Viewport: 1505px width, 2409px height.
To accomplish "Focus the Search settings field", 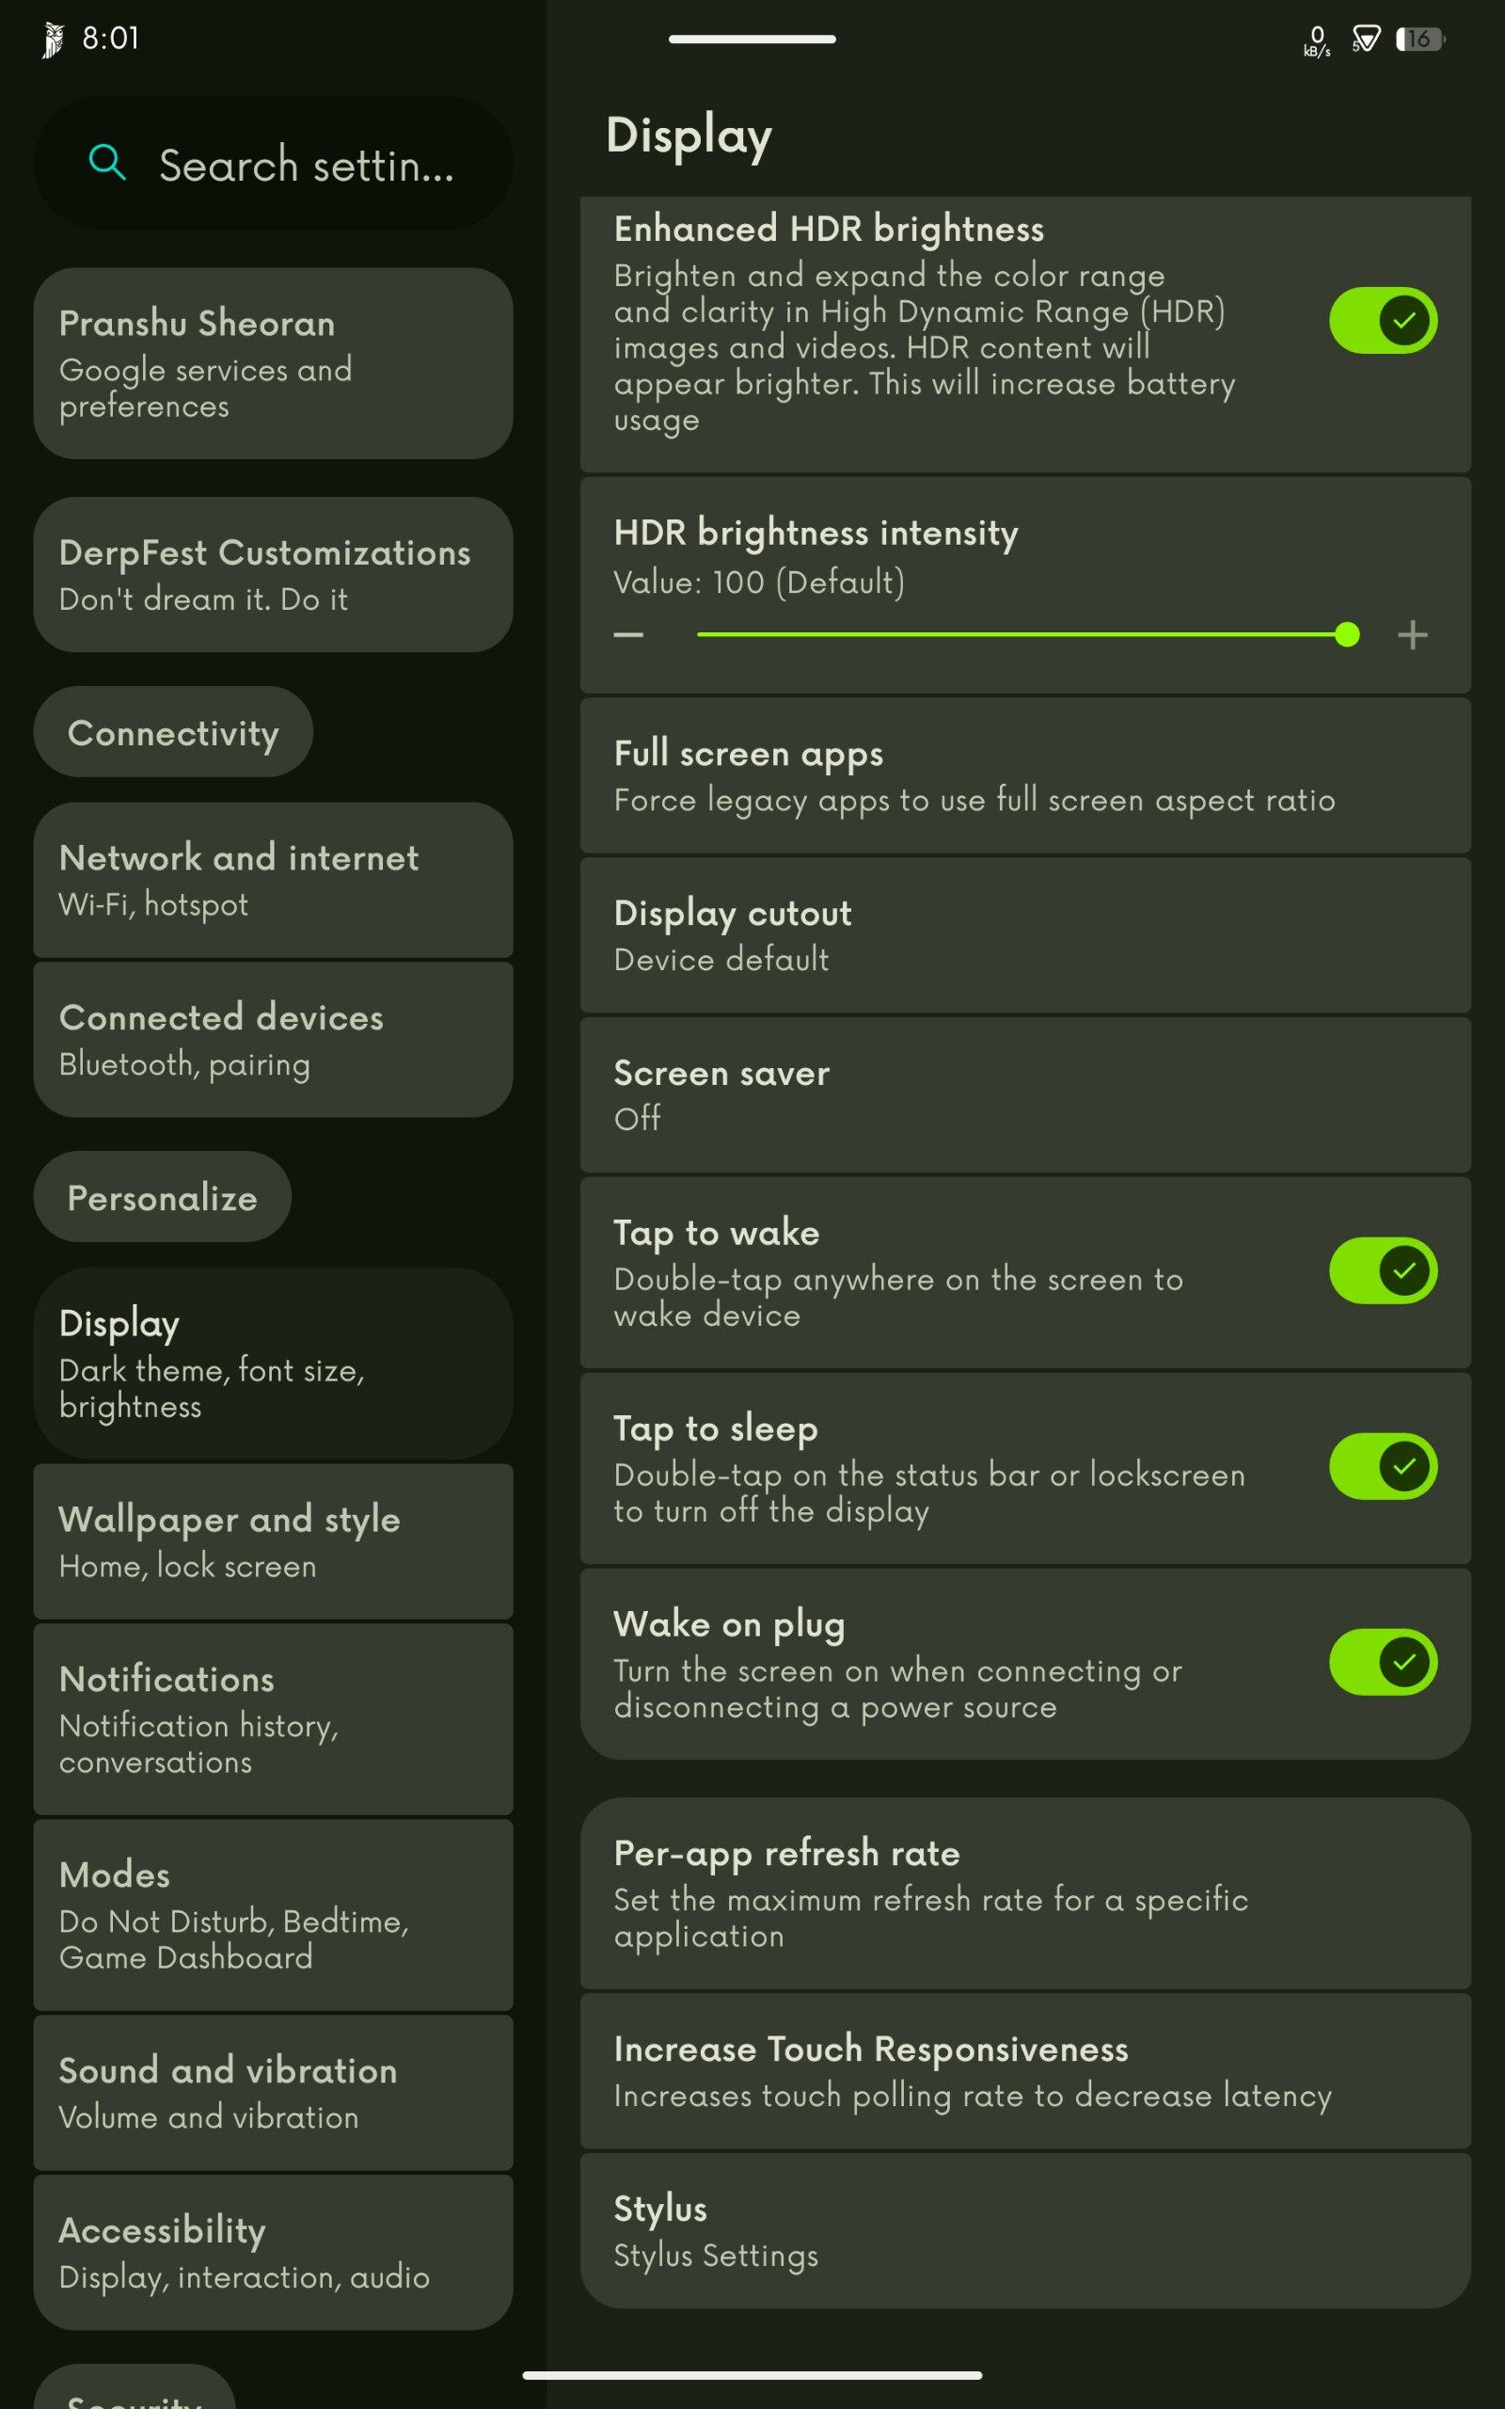I will tap(273, 162).
